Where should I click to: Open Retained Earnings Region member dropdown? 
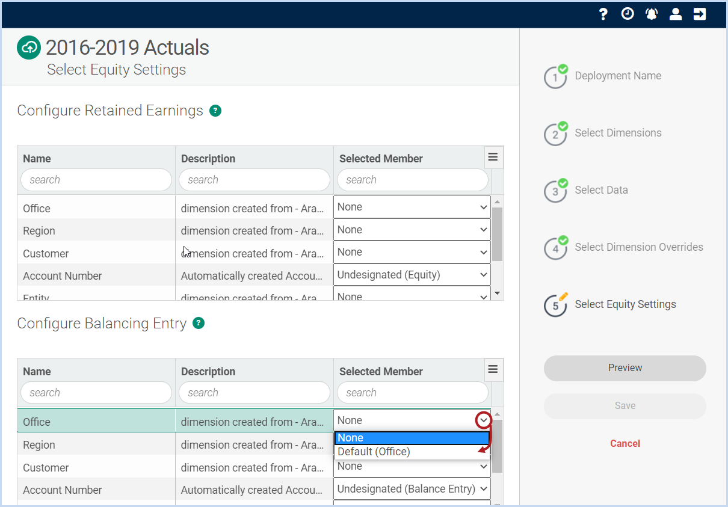coord(412,230)
